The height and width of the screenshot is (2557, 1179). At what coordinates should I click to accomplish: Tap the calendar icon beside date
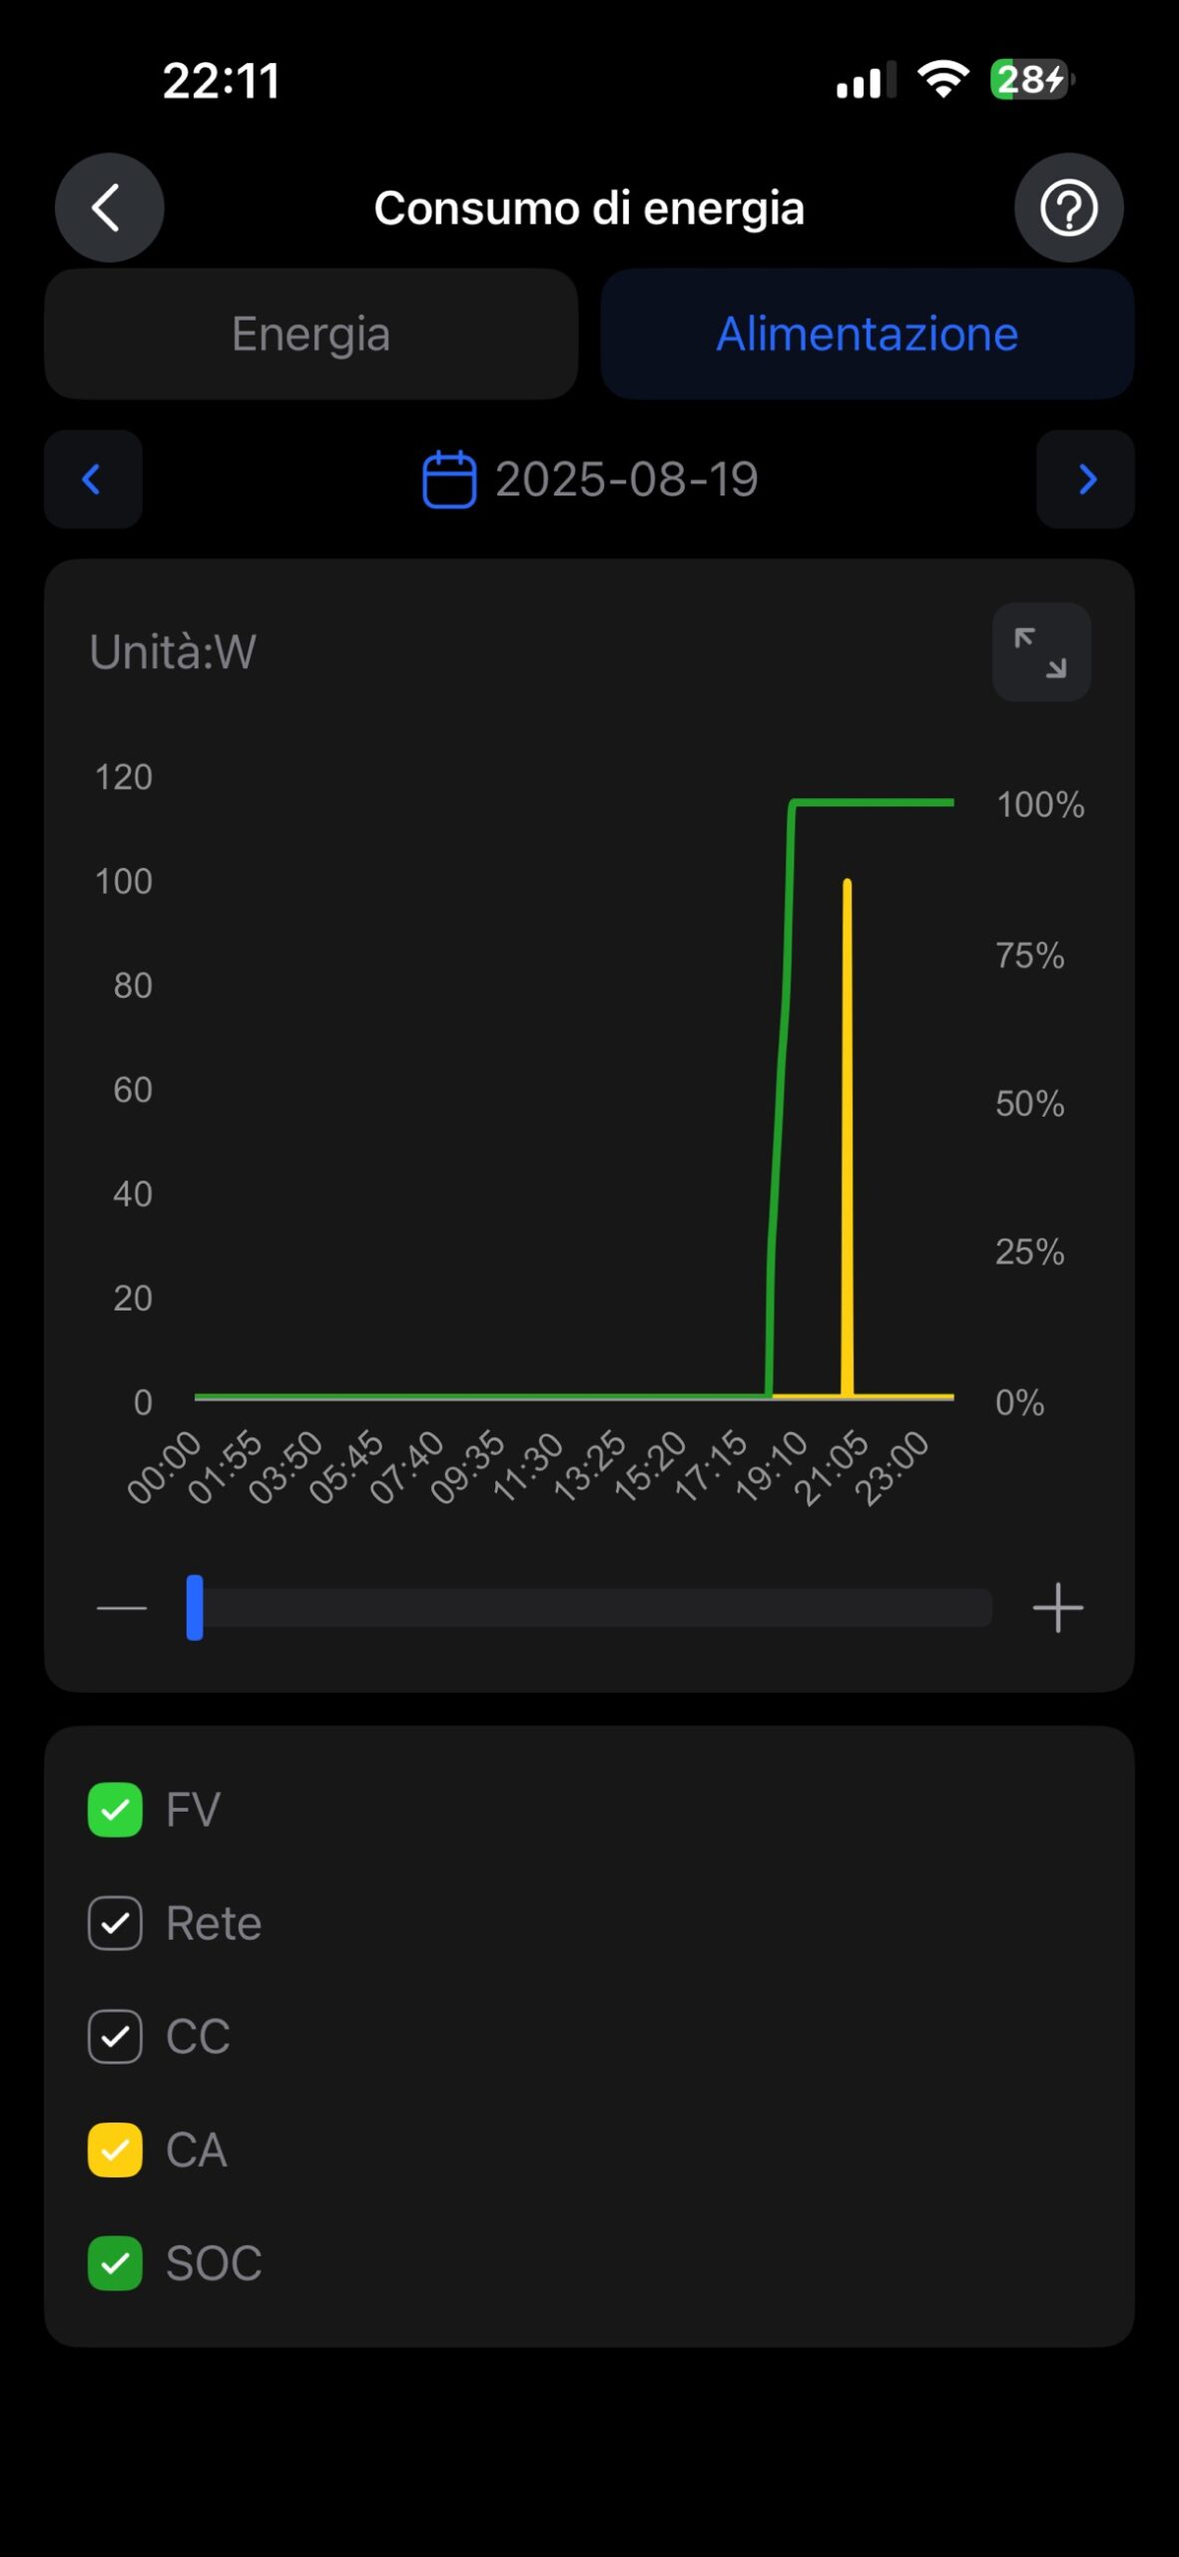tap(449, 479)
